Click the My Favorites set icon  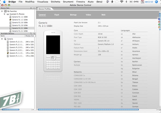(x=5, y=11)
